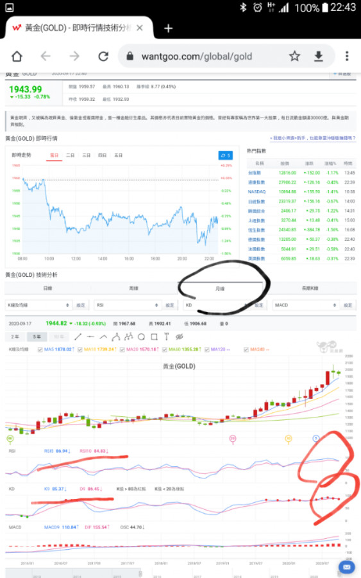Open the browser home page
Image resolution: width=361 pixels, height=578 pixels.
tap(17, 56)
